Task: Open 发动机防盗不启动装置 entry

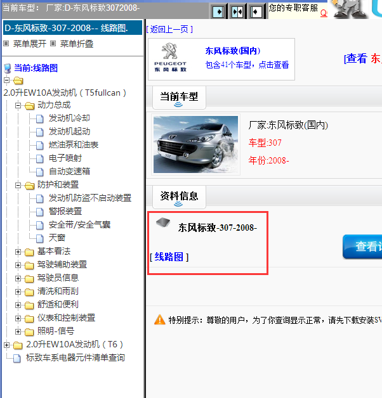Action: point(90,198)
